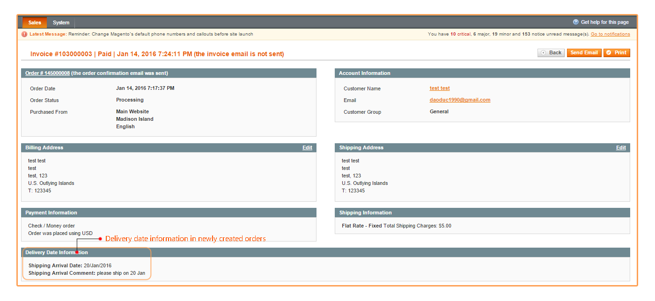Screen dimensions: 655x301
Task: Switch to the Sales tab
Action: 34,22
